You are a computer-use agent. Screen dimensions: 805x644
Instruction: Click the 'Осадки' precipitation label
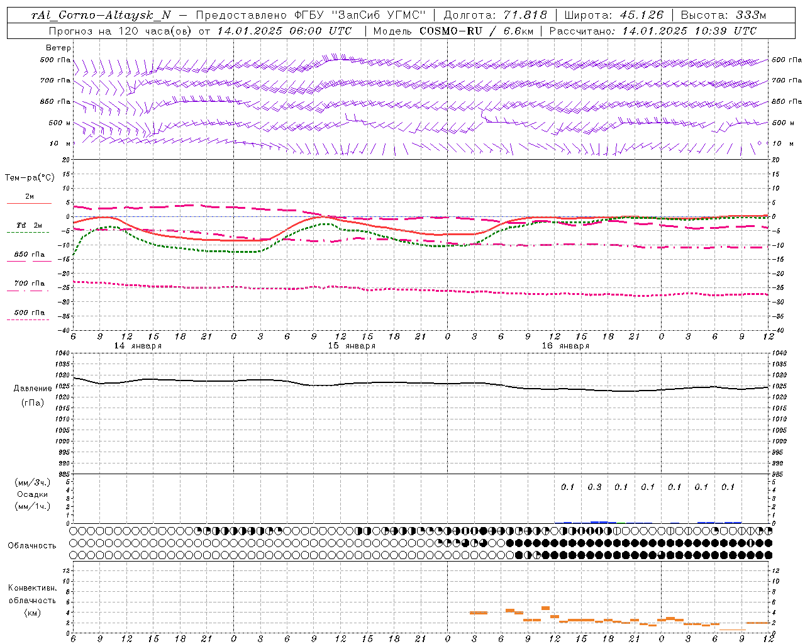pos(33,494)
